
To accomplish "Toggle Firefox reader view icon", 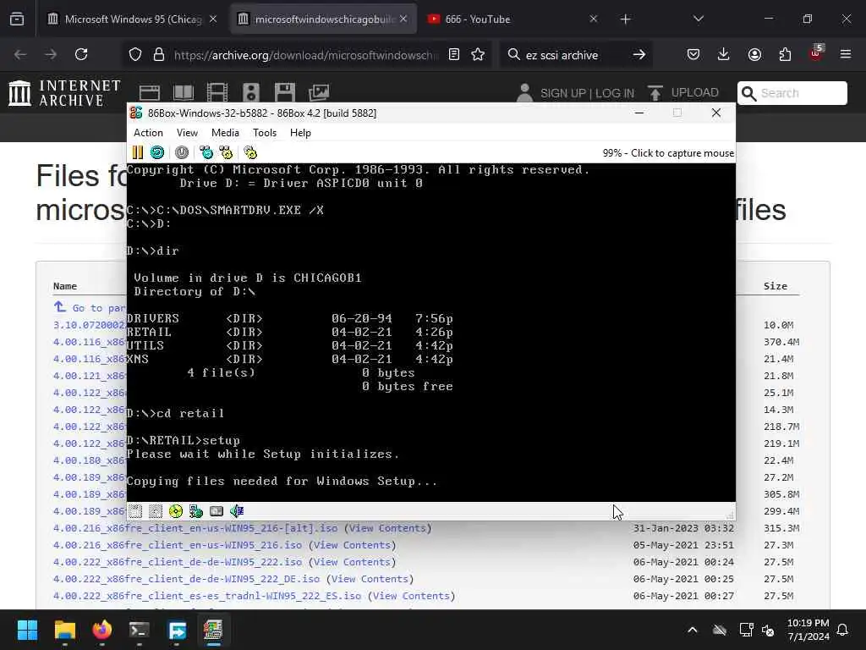I will click(x=454, y=54).
